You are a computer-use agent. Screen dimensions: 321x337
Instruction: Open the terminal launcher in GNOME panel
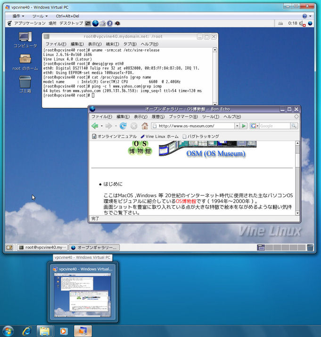tap(88, 23)
